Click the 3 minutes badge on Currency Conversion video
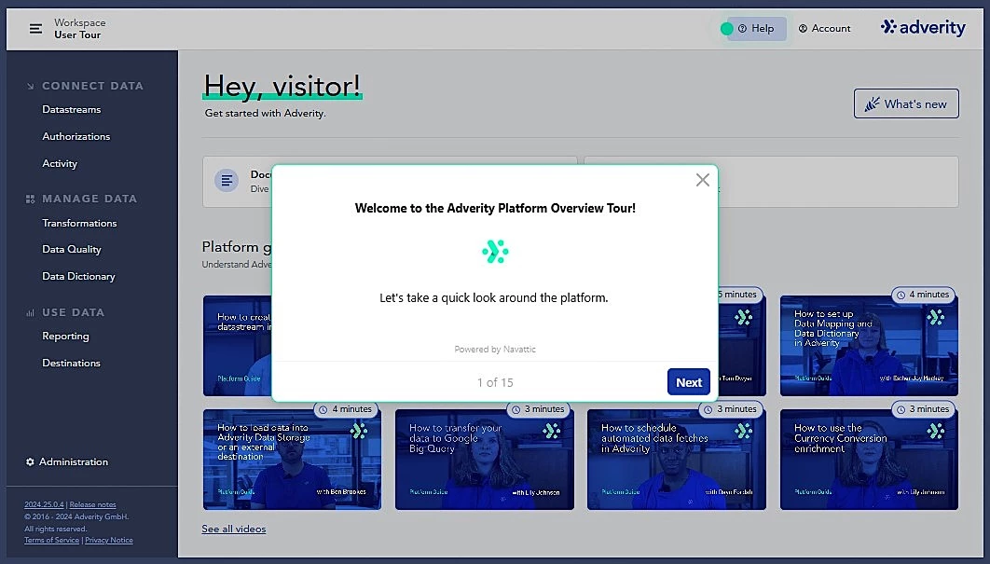Viewport: 990px width, 564px height. coord(924,409)
